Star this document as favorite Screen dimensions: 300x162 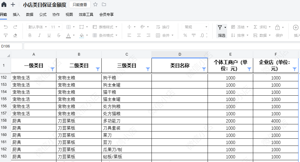click(95, 4)
